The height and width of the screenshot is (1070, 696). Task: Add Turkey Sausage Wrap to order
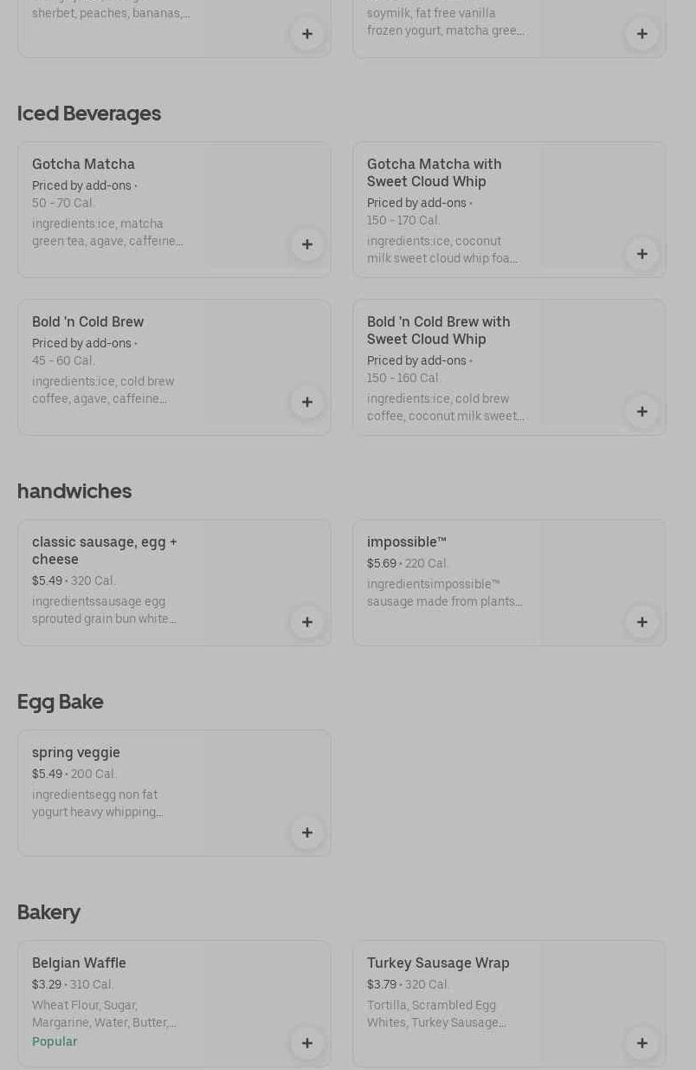coord(642,1043)
